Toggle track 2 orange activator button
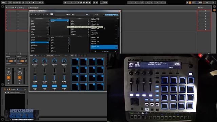Screen dimensions: 217x122 coord(20,77)
